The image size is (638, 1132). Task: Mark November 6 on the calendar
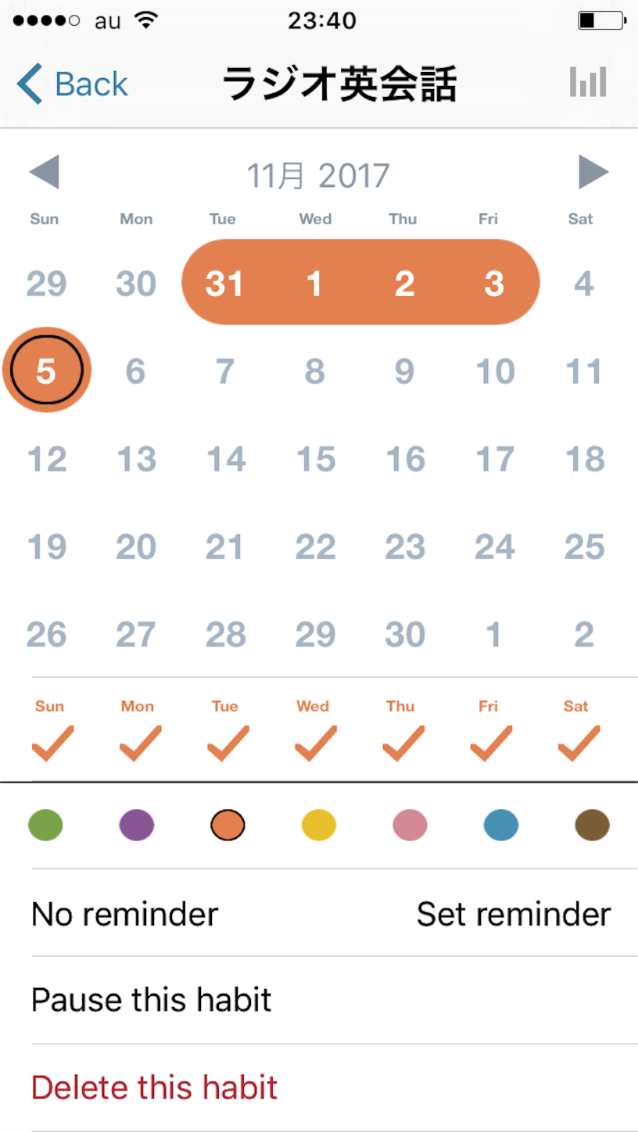pos(136,371)
